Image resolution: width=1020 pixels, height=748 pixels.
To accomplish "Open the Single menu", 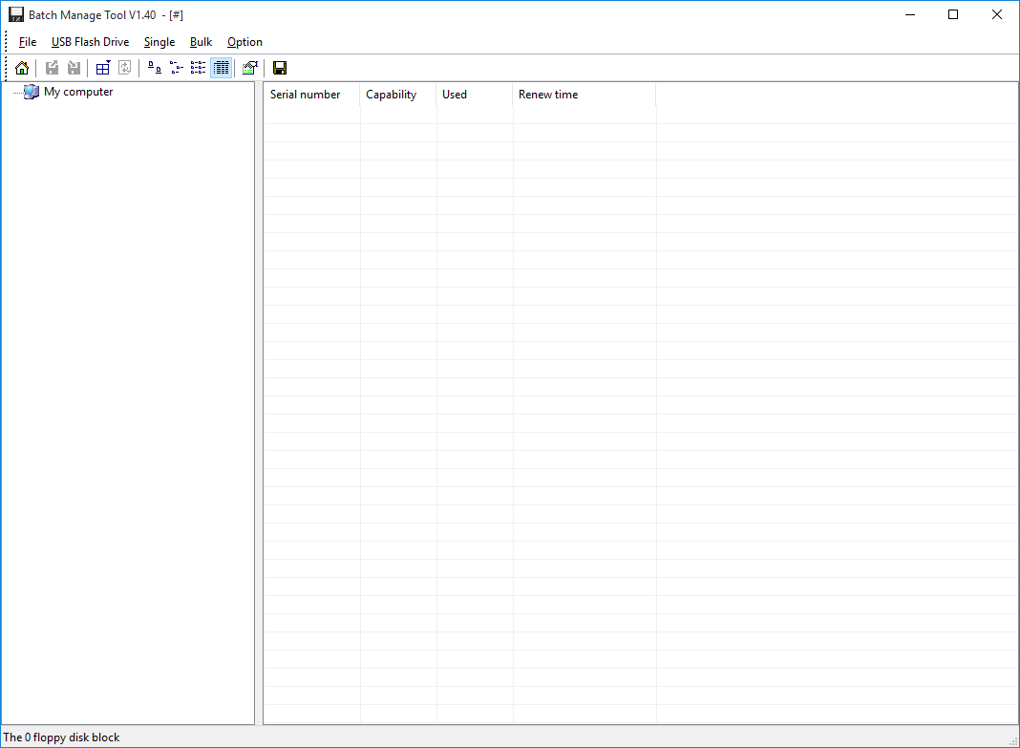I will (x=159, y=42).
